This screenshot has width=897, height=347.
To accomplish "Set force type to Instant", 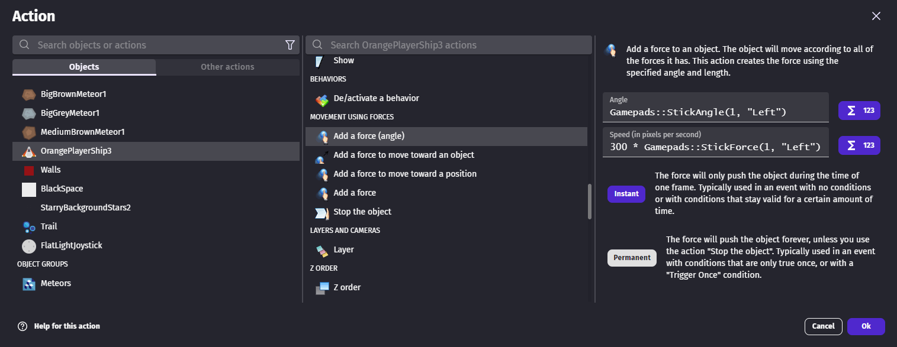I will pos(626,194).
